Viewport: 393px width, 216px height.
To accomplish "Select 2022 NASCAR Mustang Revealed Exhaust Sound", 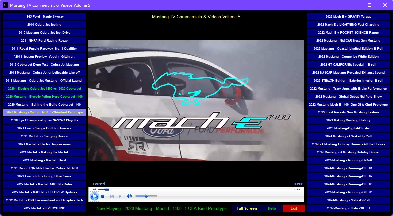I will click(348, 73).
